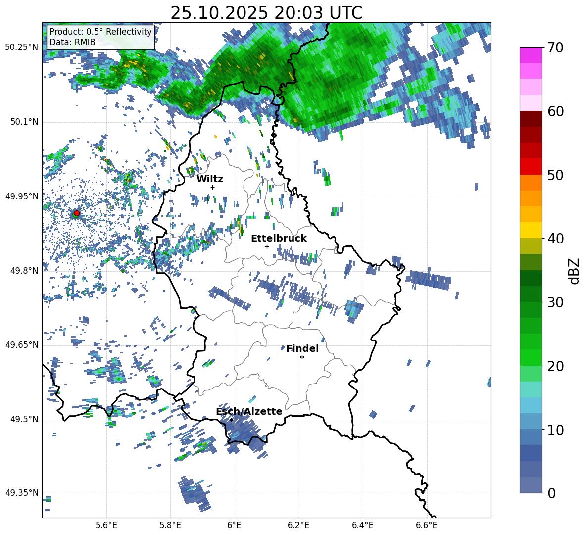Click the Wiltz city label

point(210,179)
